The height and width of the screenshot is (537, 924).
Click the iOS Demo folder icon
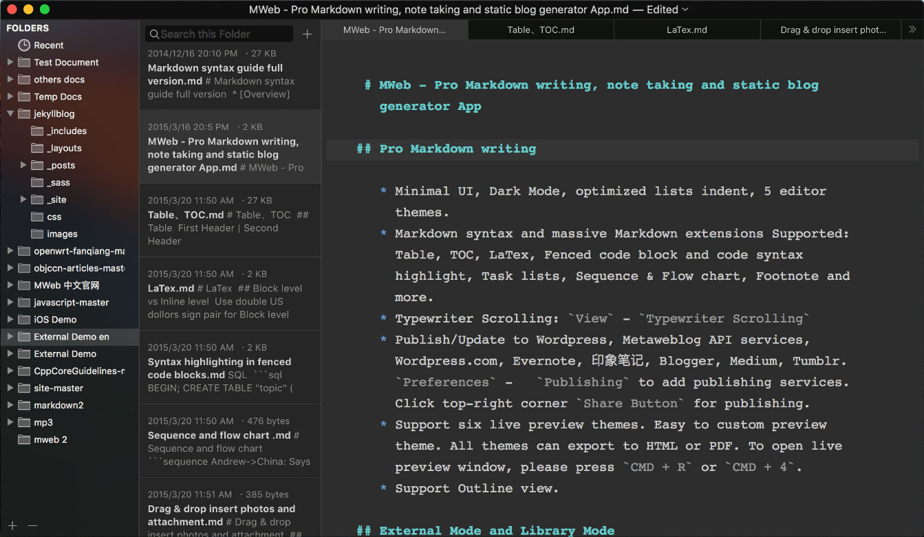click(24, 320)
